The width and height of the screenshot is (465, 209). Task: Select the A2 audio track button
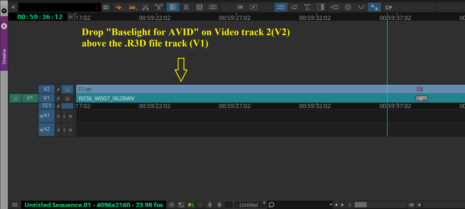coord(46,129)
